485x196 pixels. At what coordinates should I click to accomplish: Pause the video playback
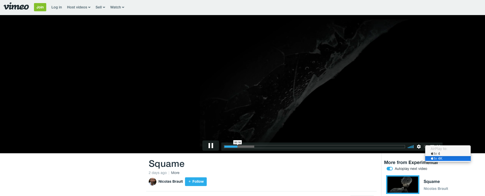tap(211, 146)
